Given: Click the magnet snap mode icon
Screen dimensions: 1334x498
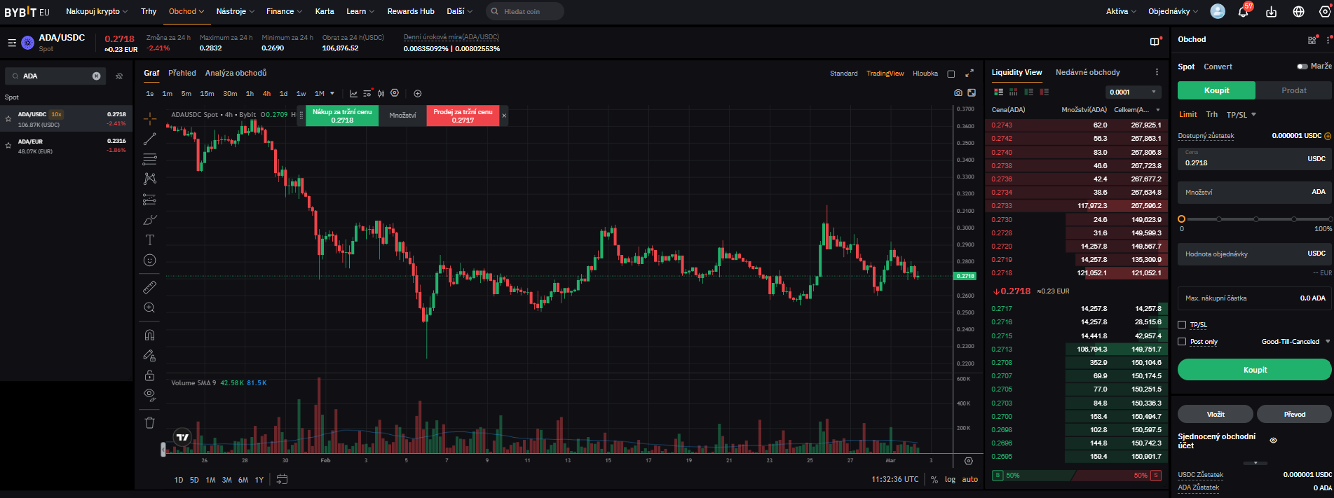Looking at the screenshot, I should click(149, 335).
